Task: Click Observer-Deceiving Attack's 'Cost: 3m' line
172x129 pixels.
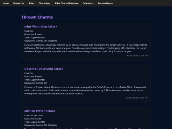Action: [29, 73]
